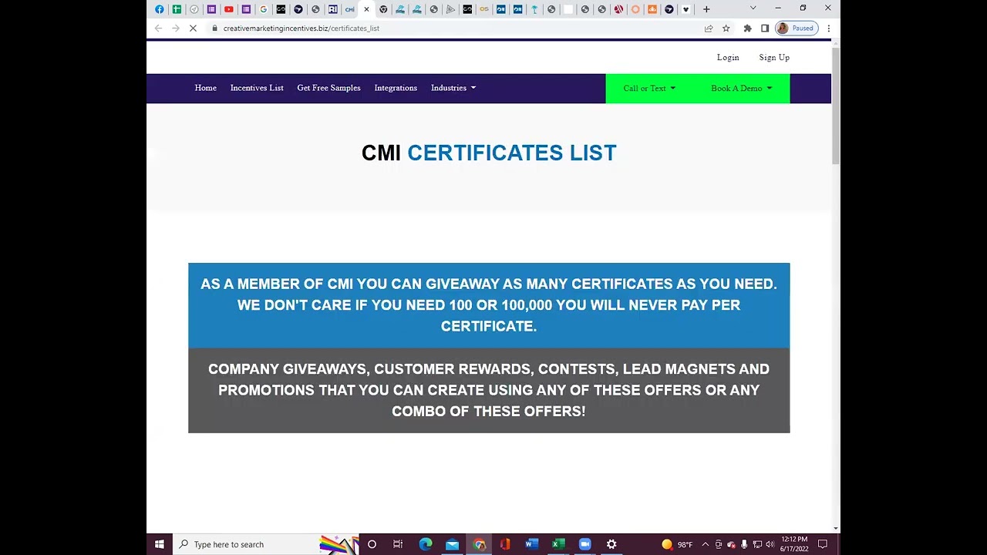Expand the Book A Demo dropdown
Image resolution: width=987 pixels, height=555 pixels.
click(741, 89)
